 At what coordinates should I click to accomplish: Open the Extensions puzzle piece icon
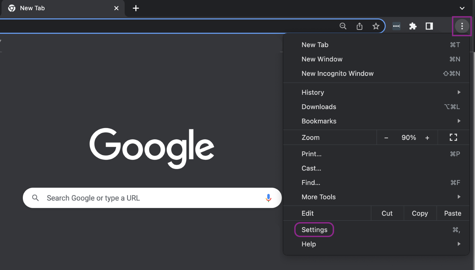(413, 26)
